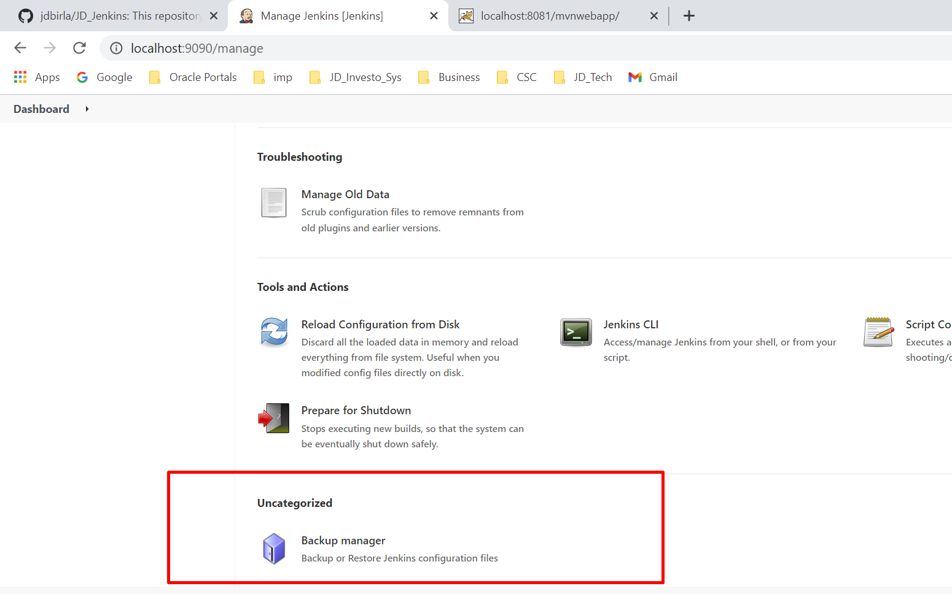This screenshot has height=594, width=952.
Task: Open the Oracle Portals bookmark folder
Action: (x=193, y=77)
